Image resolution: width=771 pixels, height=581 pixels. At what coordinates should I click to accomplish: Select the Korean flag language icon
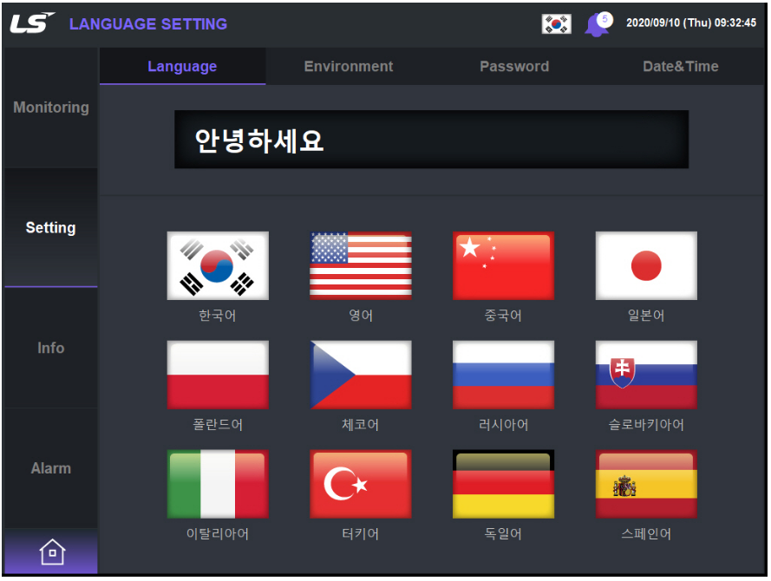218,266
